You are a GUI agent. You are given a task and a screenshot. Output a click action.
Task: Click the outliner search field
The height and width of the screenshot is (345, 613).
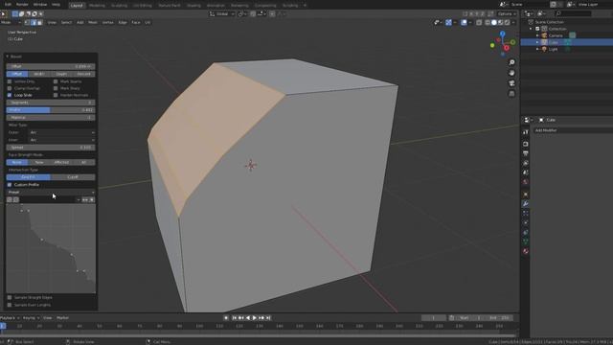[x=573, y=13]
